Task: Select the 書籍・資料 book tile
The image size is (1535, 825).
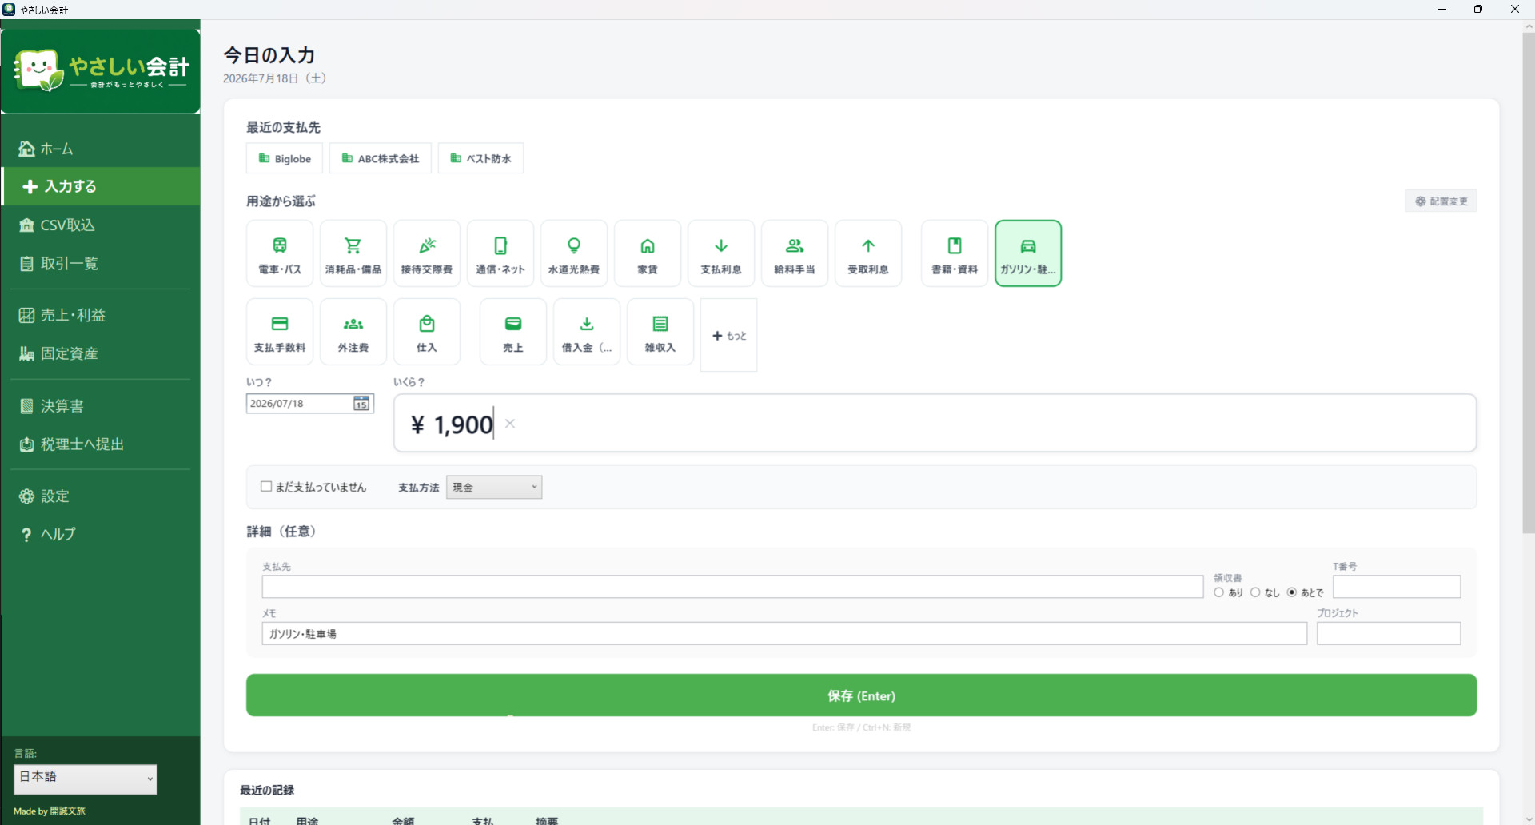Action: pyautogui.click(x=955, y=253)
